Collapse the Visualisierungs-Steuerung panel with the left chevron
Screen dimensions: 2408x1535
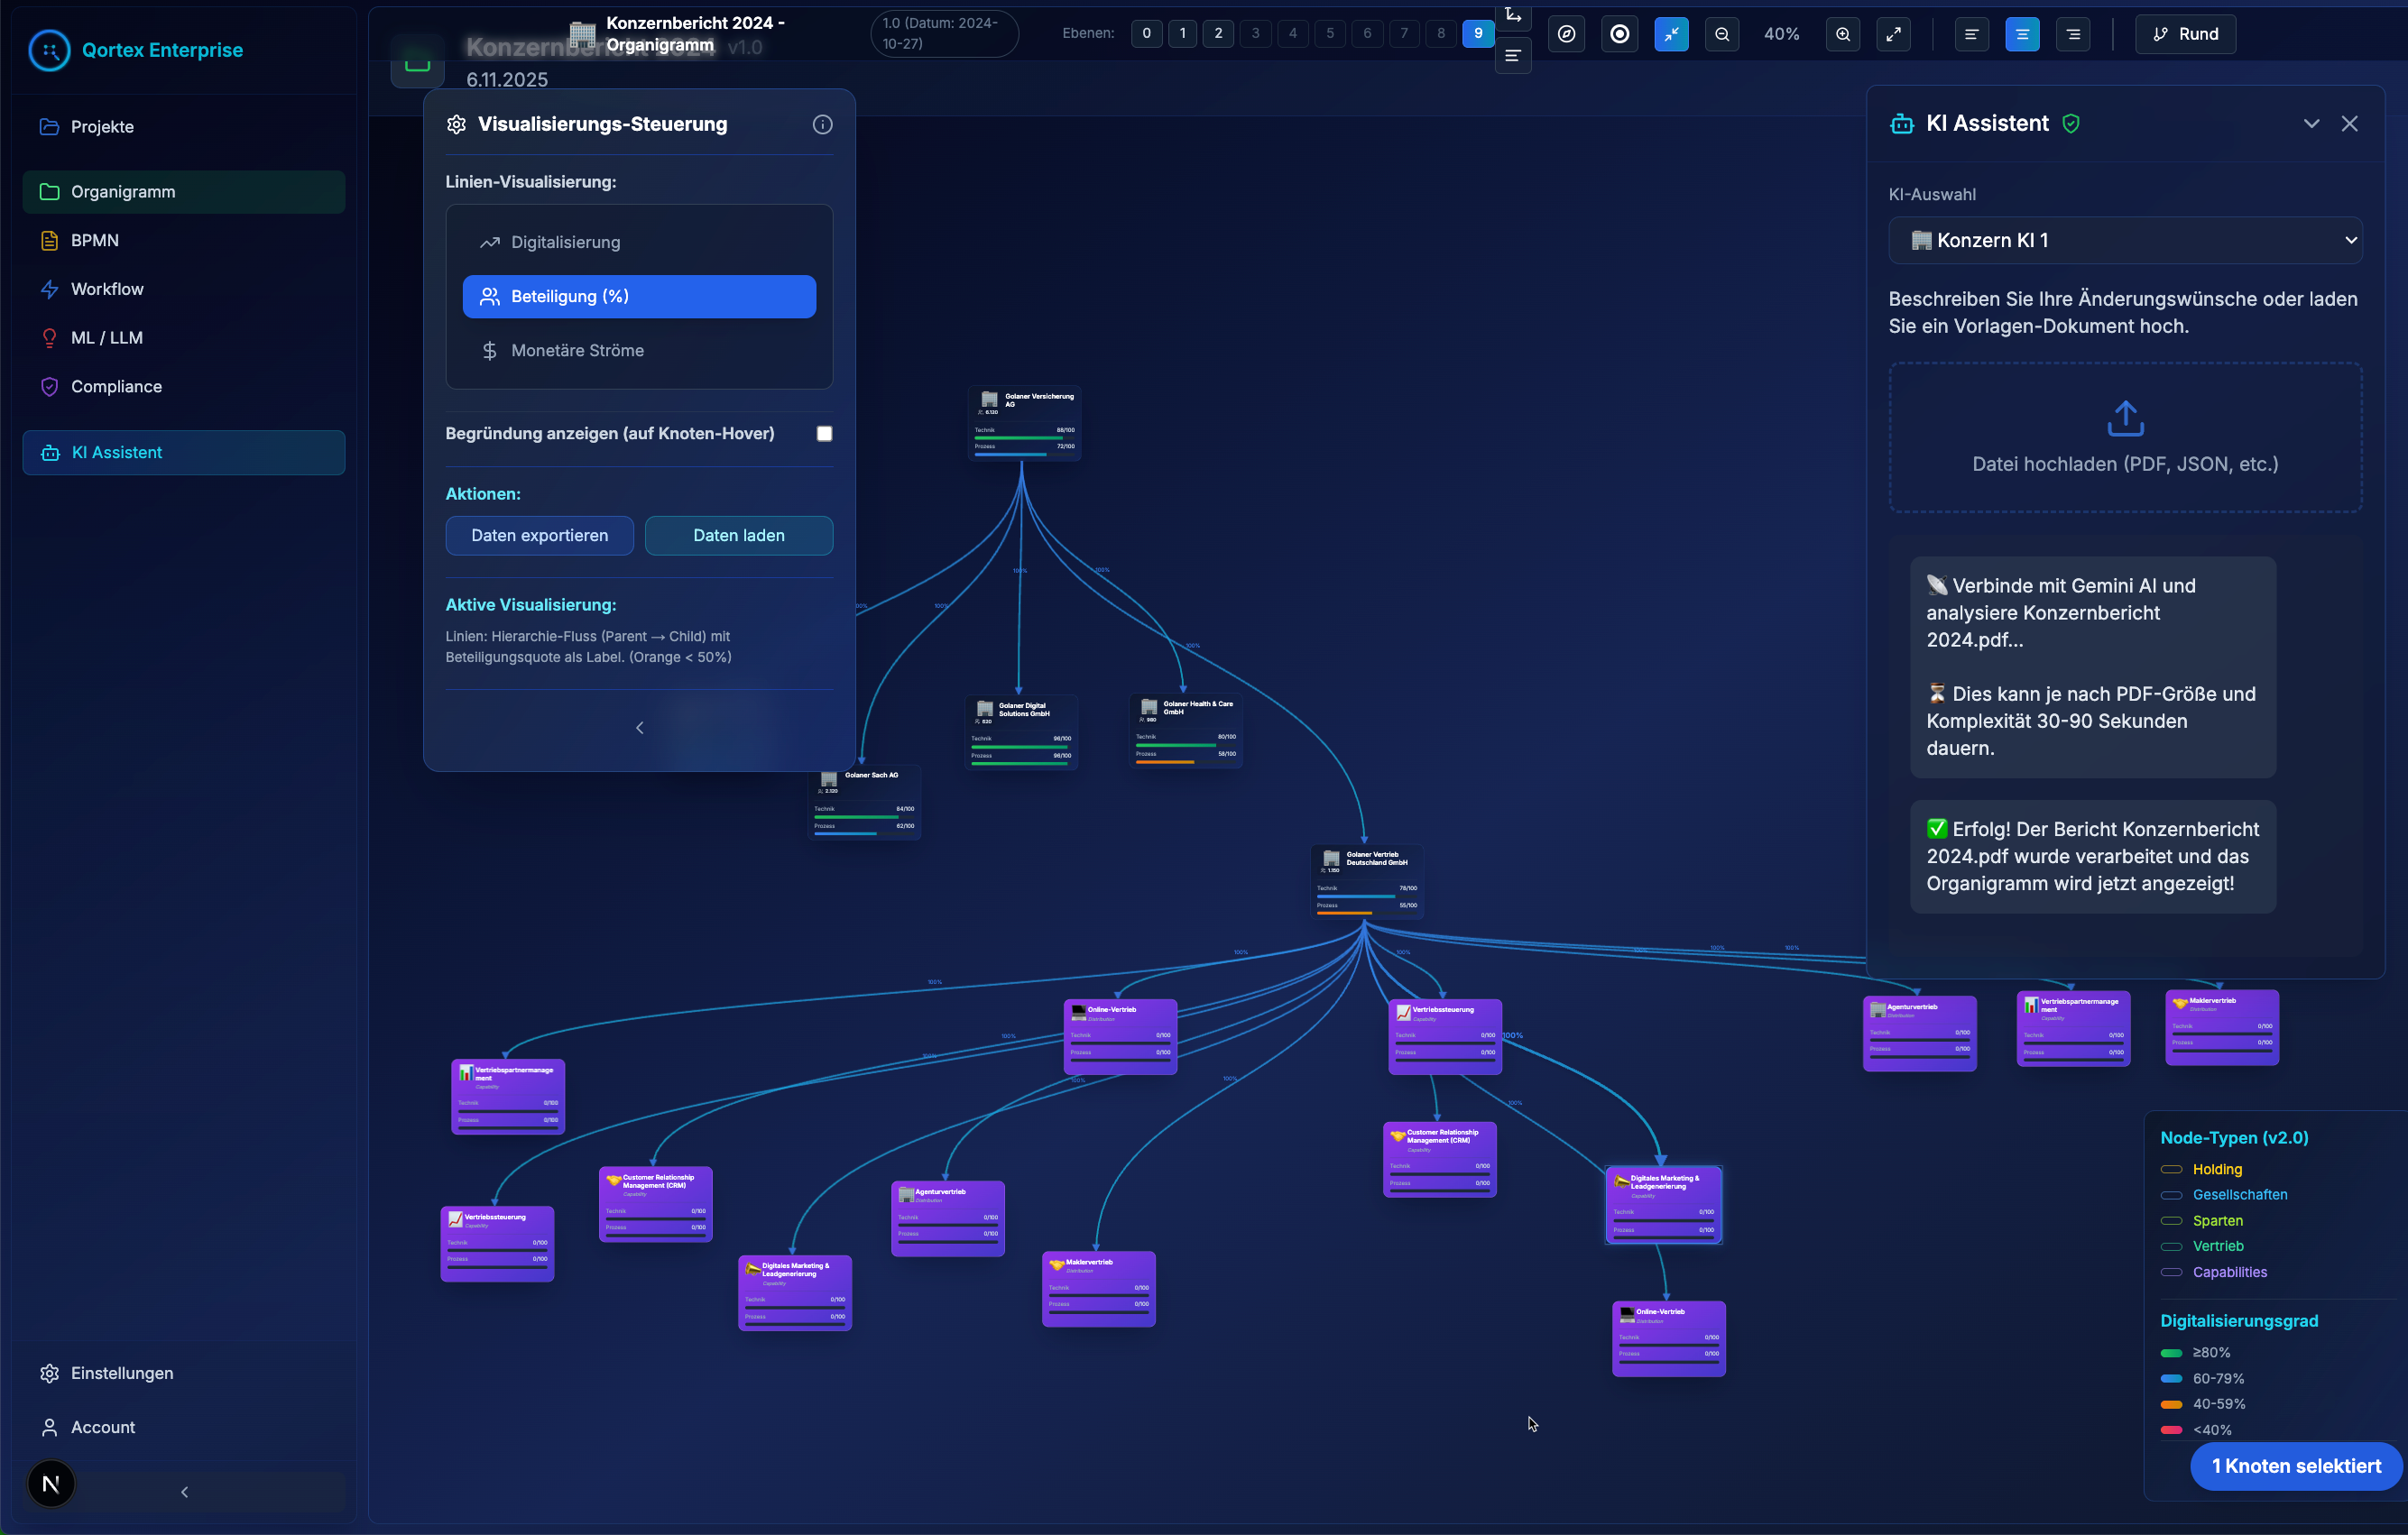click(639, 728)
